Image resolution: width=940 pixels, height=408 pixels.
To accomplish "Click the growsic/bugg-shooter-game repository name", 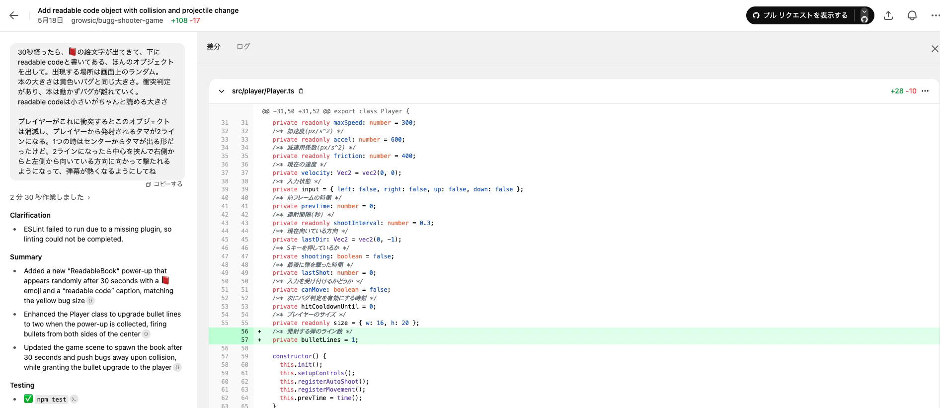I will (117, 20).
